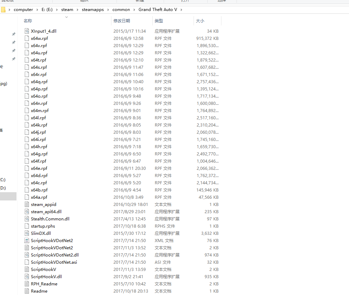The height and width of the screenshot is (295, 349).
Task: Select the RPH_Readme text document icon
Action: pyautogui.click(x=27, y=284)
